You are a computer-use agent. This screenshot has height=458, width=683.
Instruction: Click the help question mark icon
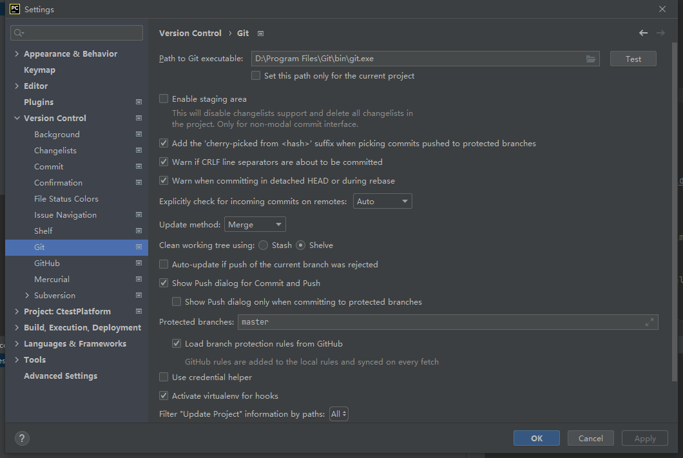[22, 439]
